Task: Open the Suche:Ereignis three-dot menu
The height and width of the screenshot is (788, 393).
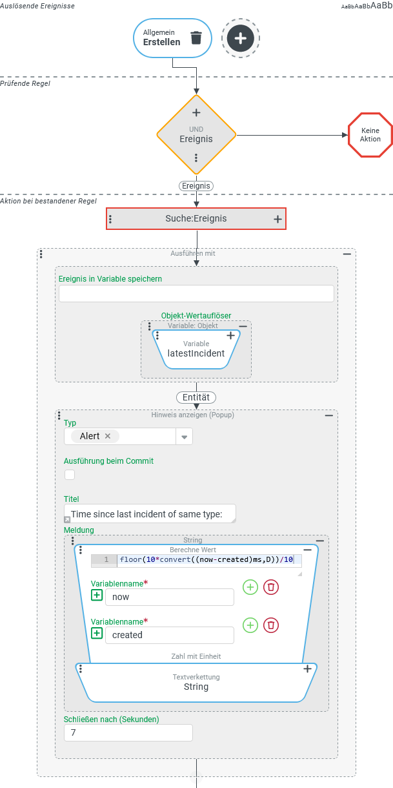Action: (110, 219)
